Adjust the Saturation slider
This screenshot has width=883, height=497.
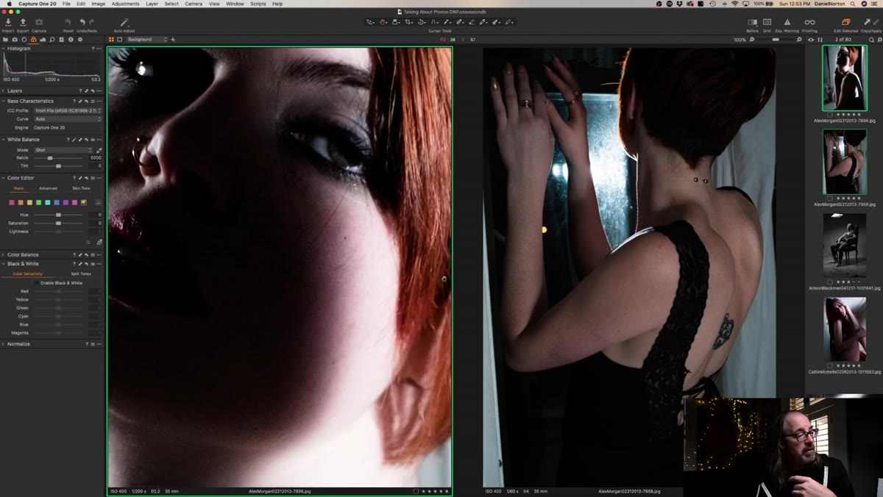tap(58, 223)
